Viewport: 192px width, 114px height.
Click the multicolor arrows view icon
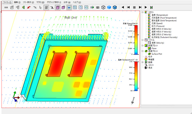coord(86,7)
